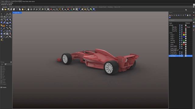This screenshot has width=195, height=109.
Task: Toggle the Near osnap checkbox
Action: click(1, 68)
